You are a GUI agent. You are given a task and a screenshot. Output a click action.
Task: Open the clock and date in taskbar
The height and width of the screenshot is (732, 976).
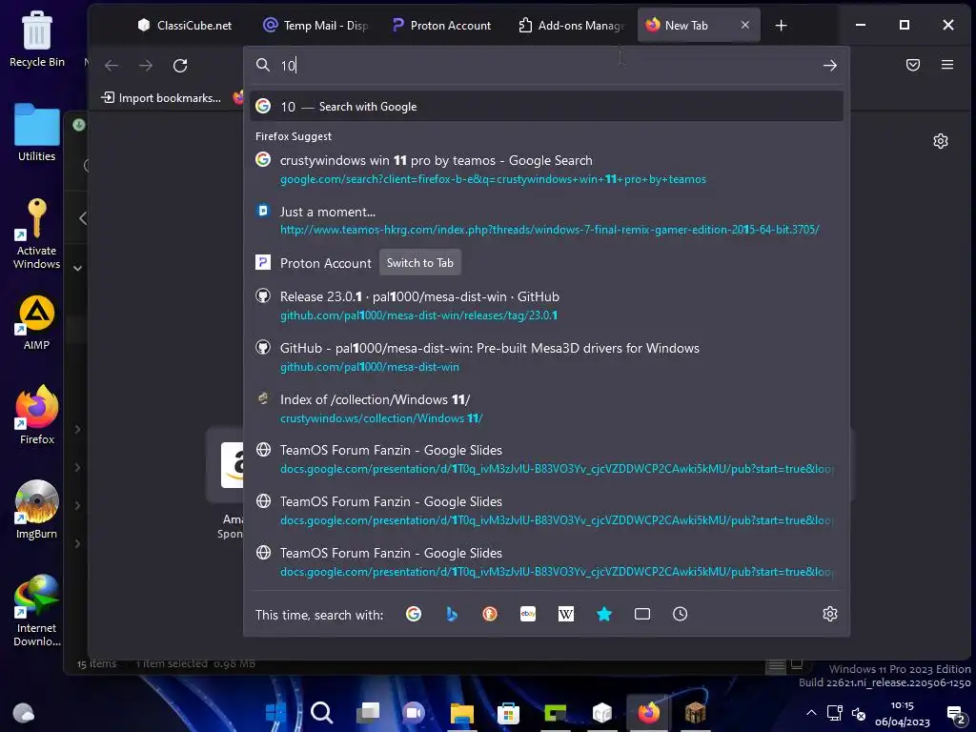pyautogui.click(x=902, y=713)
